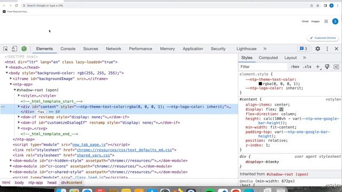Image resolution: width=342 pixels, height=192 pixels.
Task: Select body in the breadcrumb bar
Action: [19, 182]
